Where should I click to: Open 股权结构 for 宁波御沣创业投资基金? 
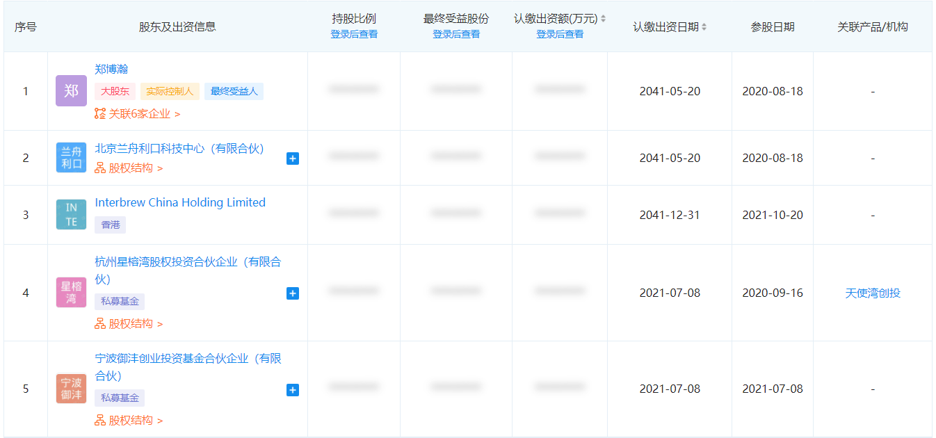tap(129, 420)
